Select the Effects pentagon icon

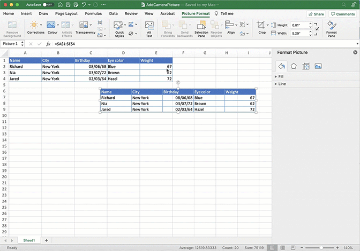click(x=294, y=66)
